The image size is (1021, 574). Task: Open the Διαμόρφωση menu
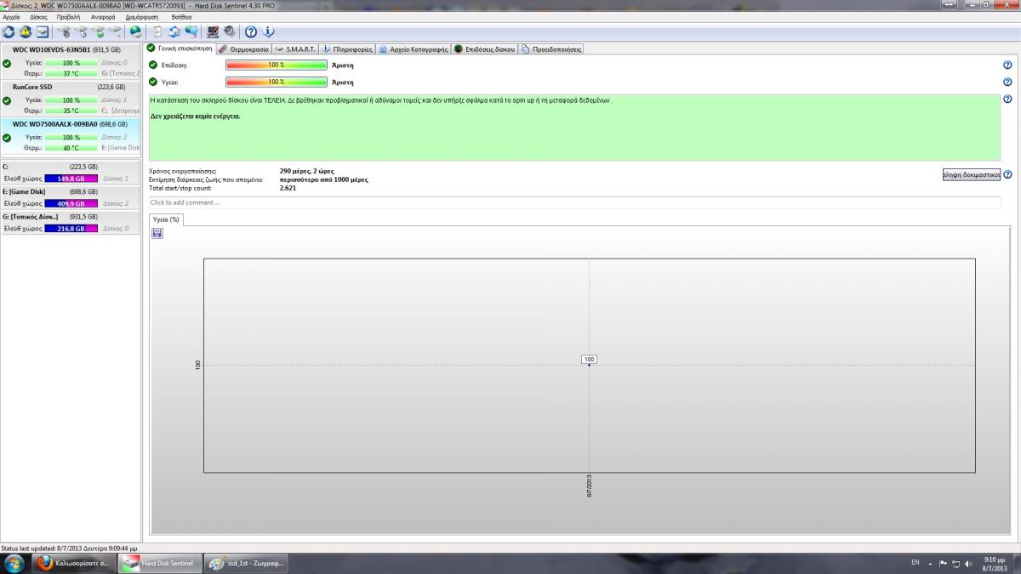pyautogui.click(x=141, y=17)
